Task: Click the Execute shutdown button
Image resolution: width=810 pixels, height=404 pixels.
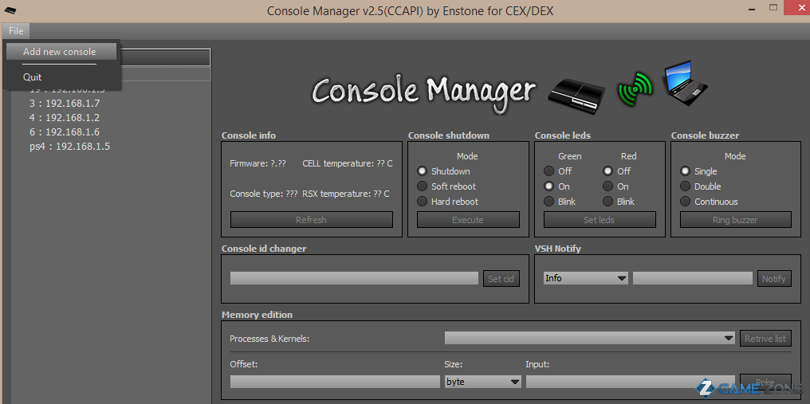Action: click(468, 220)
